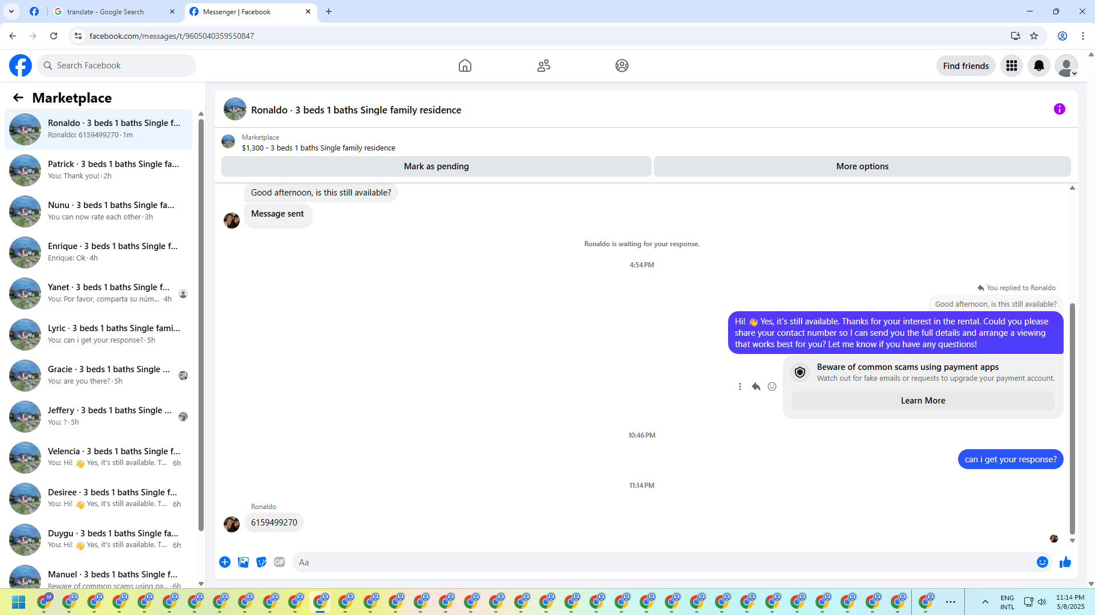The width and height of the screenshot is (1095, 615).
Task: Send a thumbs-up like
Action: click(1065, 562)
